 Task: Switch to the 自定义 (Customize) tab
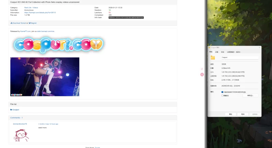(x=238, y=52)
